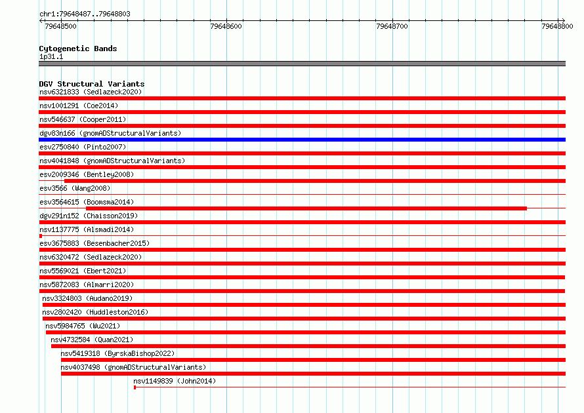Click the dgv83n166 (gnomADStructuralVariants) label
Screen dimensions: 584x413
pos(110,133)
